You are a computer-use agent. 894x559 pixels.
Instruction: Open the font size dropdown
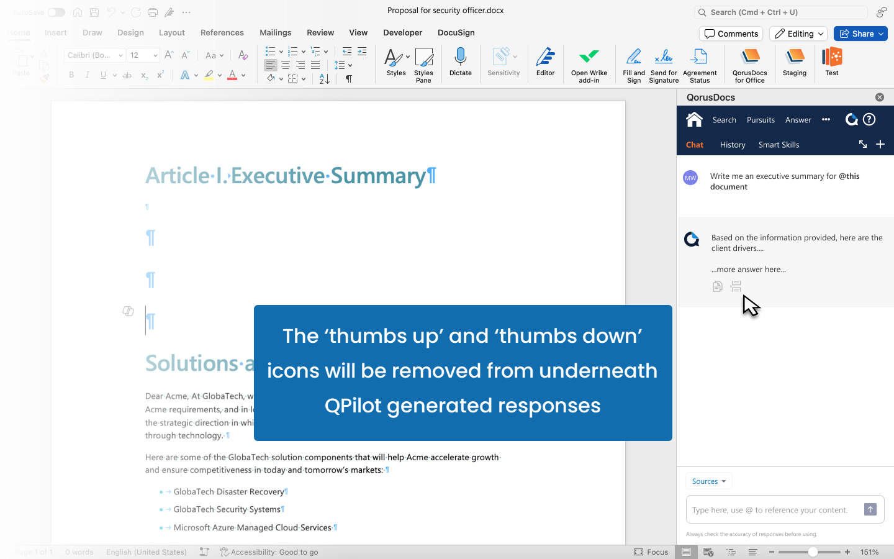coord(155,55)
